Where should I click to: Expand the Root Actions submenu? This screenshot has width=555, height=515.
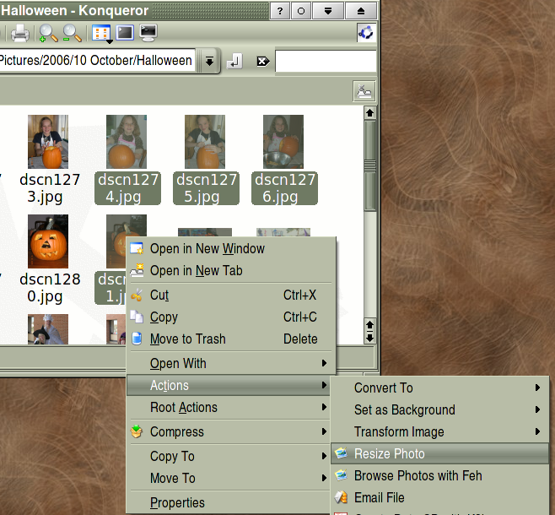324,407
